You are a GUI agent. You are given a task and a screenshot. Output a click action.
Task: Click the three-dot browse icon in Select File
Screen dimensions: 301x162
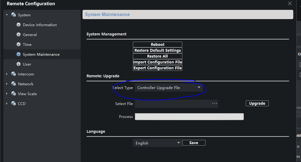coord(214,104)
